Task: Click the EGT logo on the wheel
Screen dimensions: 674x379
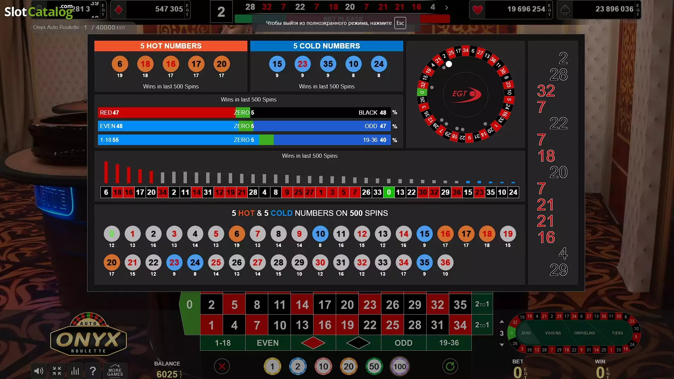Action: [x=466, y=94]
